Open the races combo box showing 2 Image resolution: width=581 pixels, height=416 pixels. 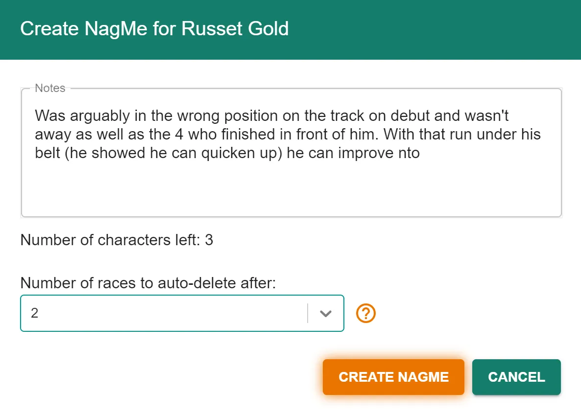182,313
